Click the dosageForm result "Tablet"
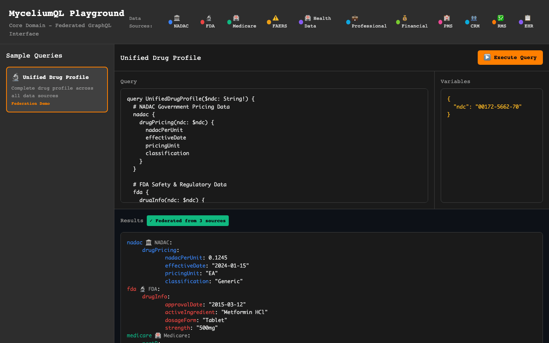 (x=215, y=320)
